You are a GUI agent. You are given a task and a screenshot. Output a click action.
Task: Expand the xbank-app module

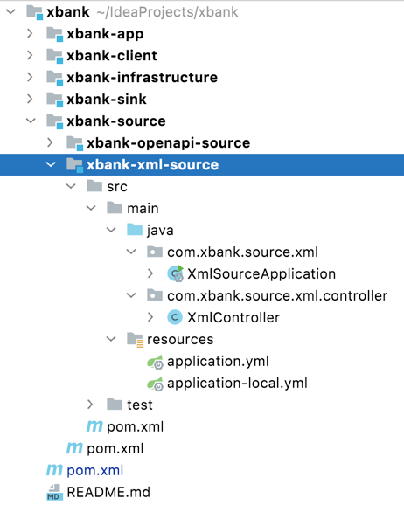[30, 33]
